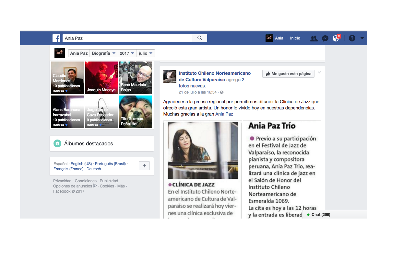Open the Privacidad footer link
The width and height of the screenshot is (415, 259).
62,181
